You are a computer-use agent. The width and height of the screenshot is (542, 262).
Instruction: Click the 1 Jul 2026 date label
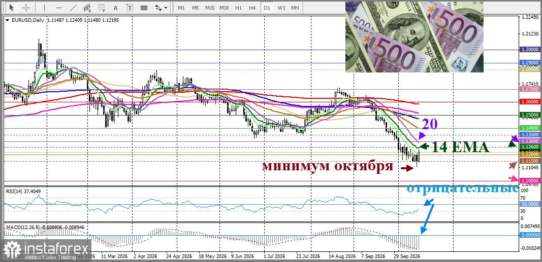pyautogui.click(x=274, y=257)
